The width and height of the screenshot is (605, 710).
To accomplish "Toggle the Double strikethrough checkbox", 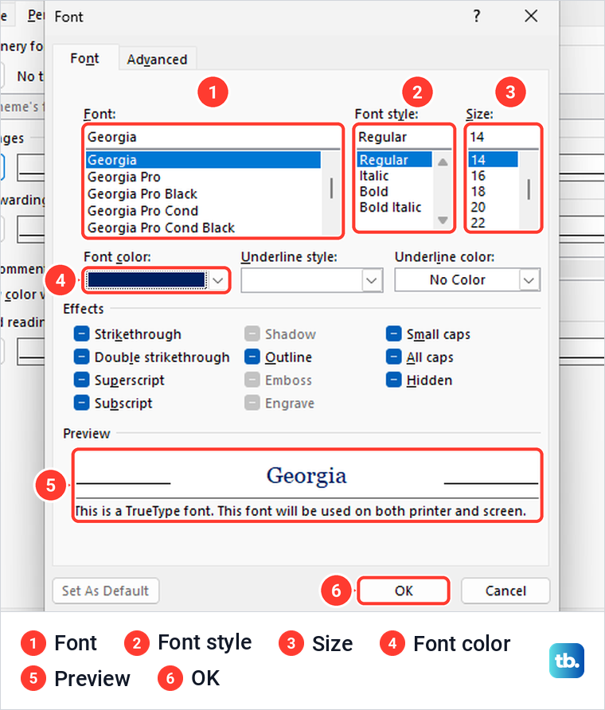I will tap(81, 357).
